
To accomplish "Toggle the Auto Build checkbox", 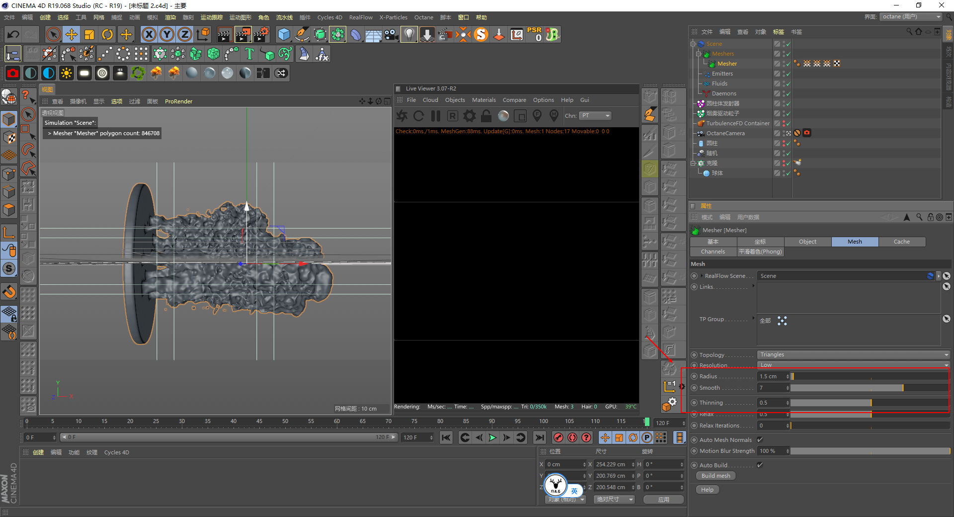I will click(760, 465).
